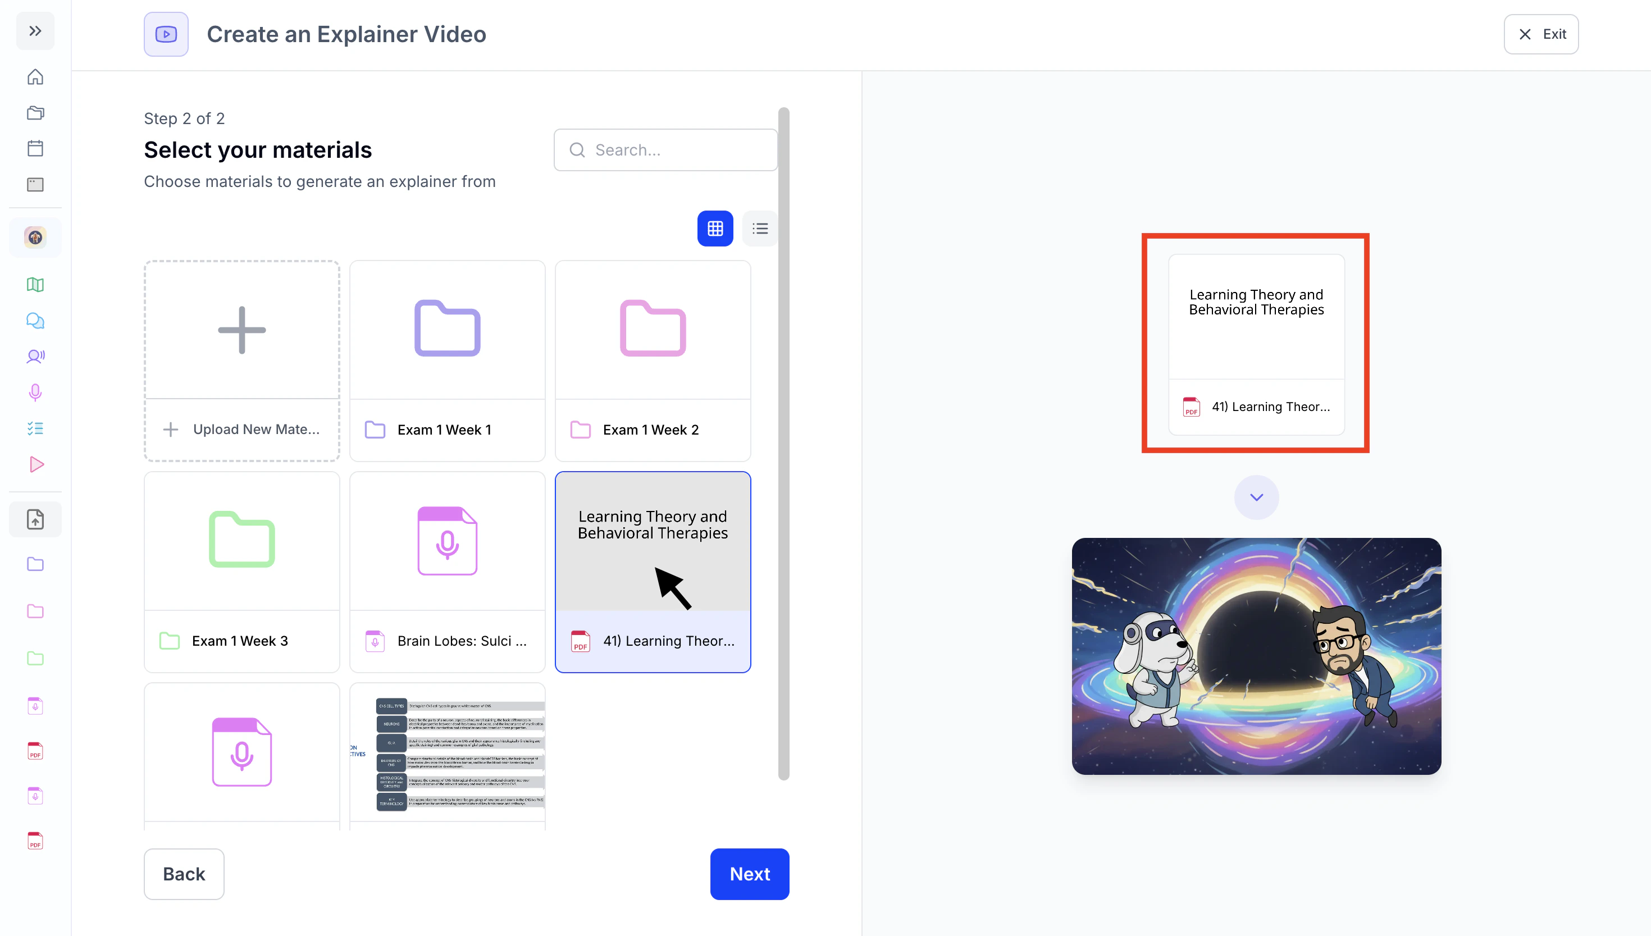Go to Home in the sidebar
The width and height of the screenshot is (1651, 936).
coord(35,77)
